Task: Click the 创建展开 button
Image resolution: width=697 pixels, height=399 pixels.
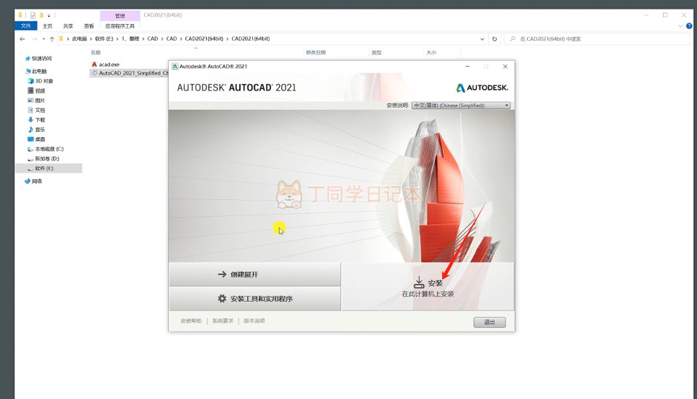Action: 255,274
